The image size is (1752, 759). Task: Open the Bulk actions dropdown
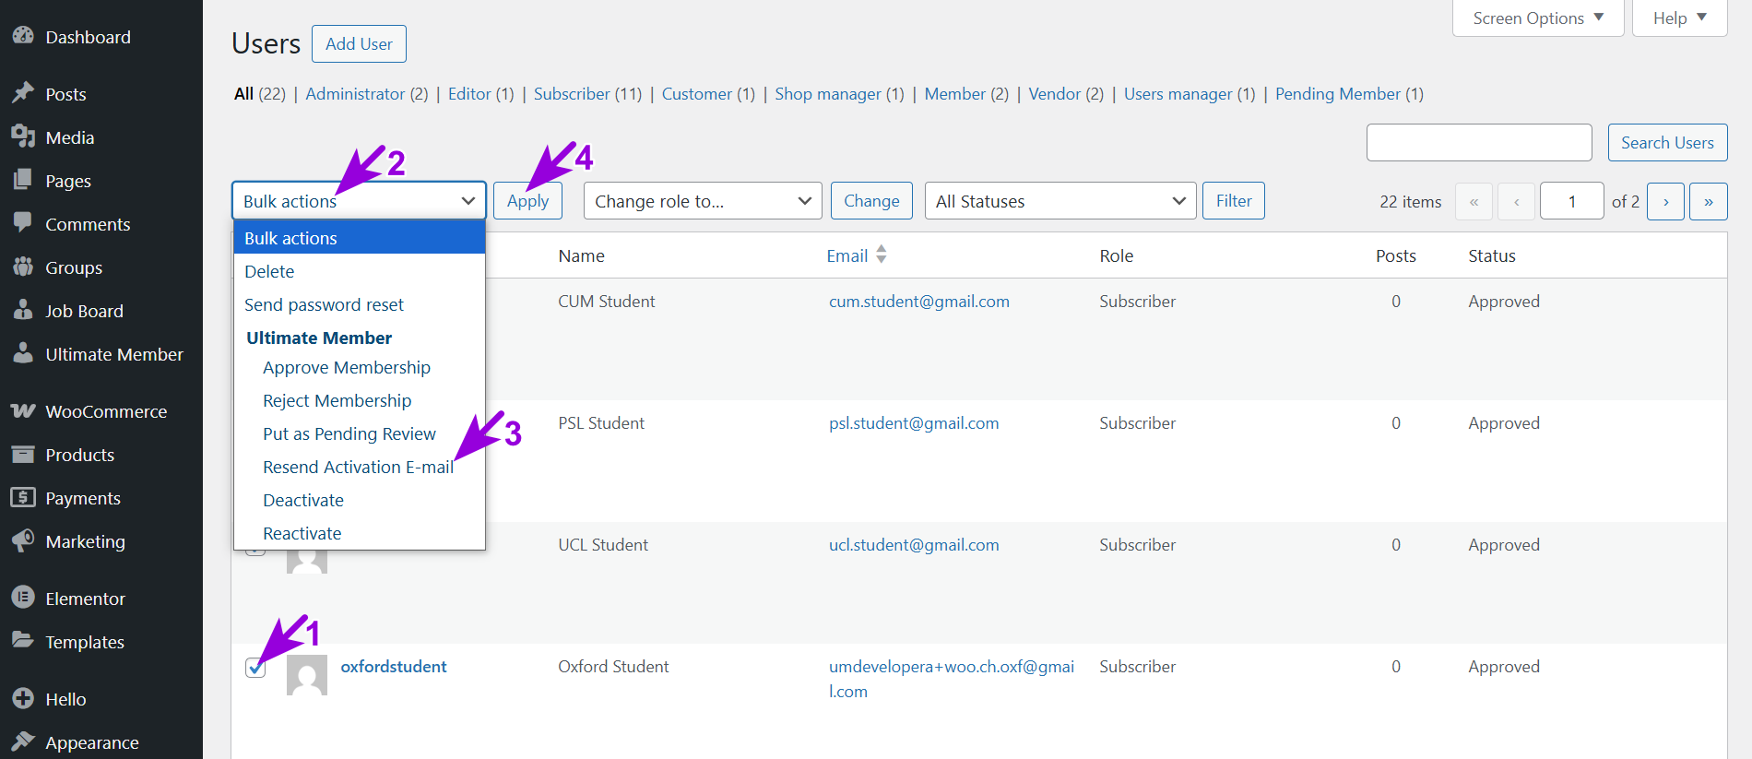(x=359, y=201)
